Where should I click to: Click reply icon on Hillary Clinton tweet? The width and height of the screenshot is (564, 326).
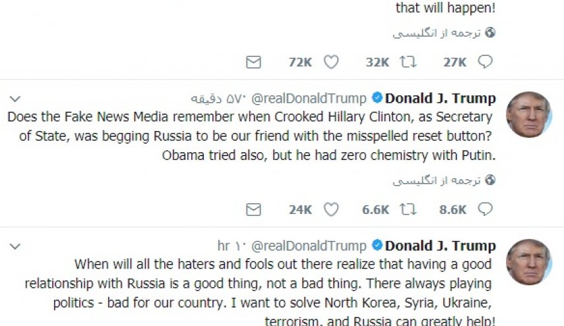pos(486,210)
